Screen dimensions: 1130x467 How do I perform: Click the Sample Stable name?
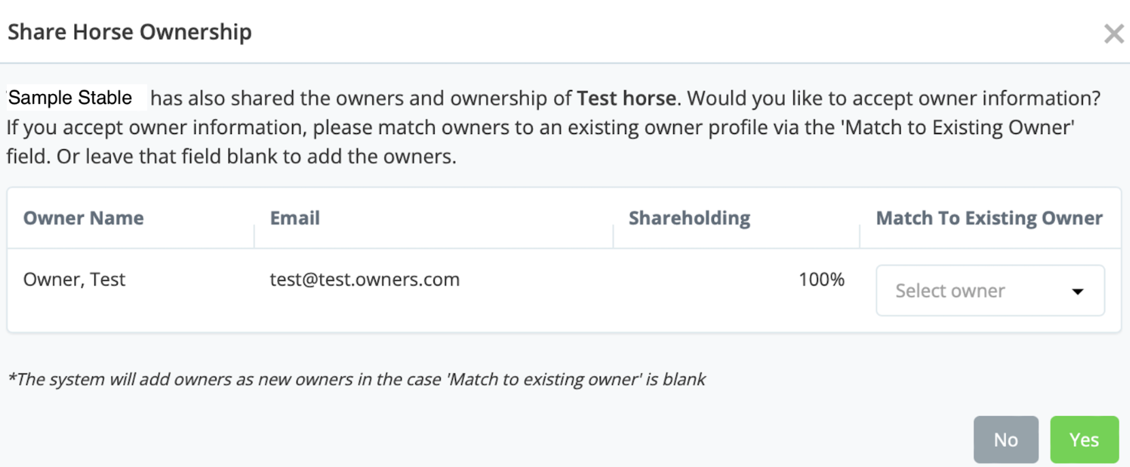(70, 98)
